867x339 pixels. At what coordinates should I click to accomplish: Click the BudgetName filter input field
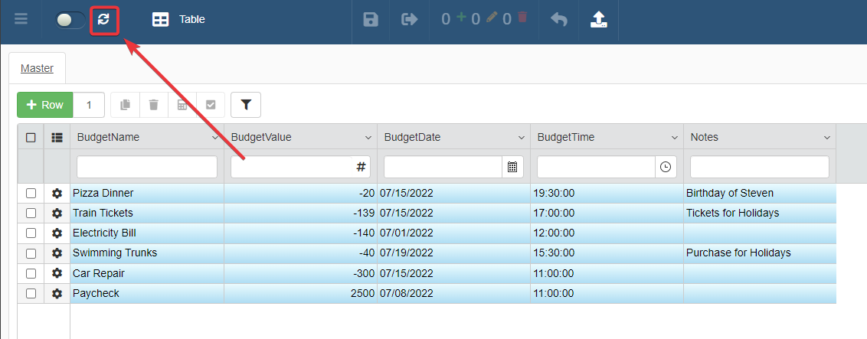[147, 167]
